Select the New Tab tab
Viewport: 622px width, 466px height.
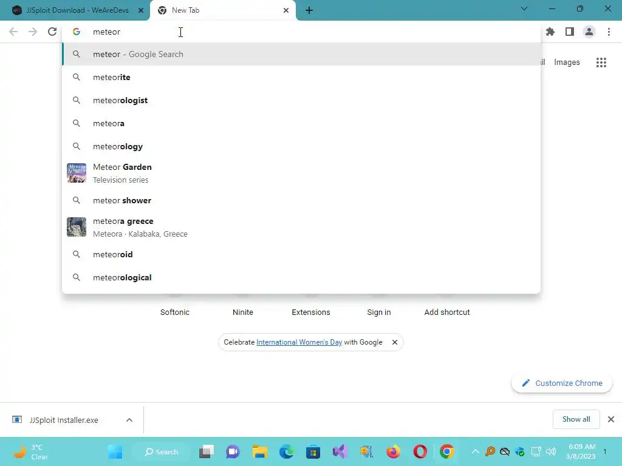pyautogui.click(x=223, y=10)
